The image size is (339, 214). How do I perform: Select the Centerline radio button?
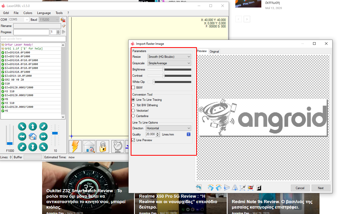tap(133, 116)
